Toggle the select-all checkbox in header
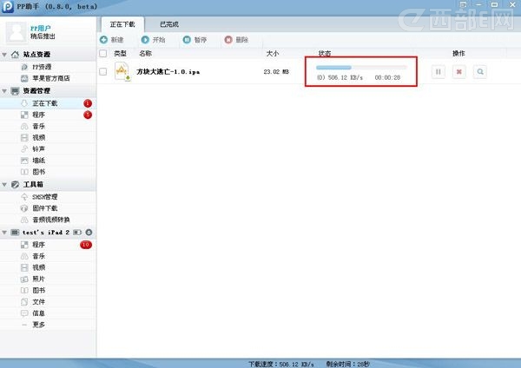The image size is (521, 368). 103,54
